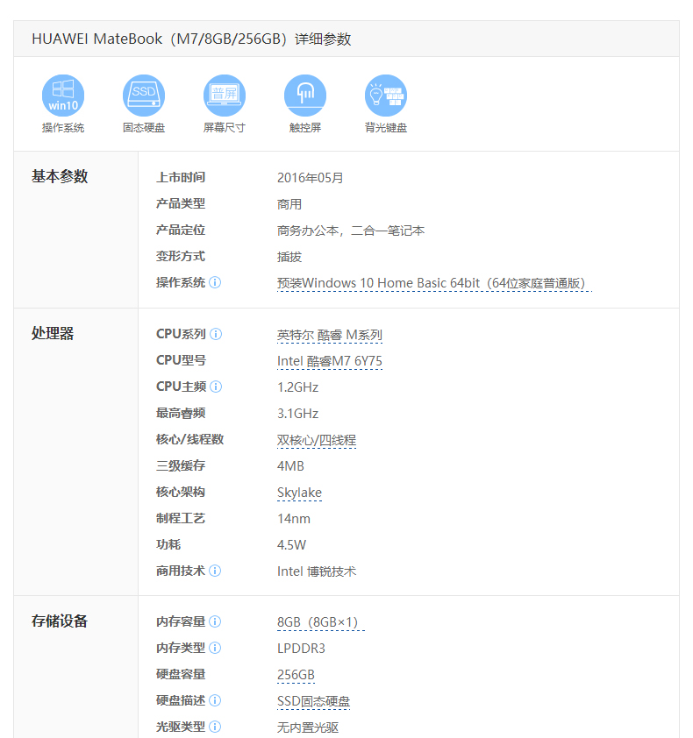The height and width of the screenshot is (738, 693).
Task: Open the info icon next to 光驱类型
Action: tap(215, 727)
